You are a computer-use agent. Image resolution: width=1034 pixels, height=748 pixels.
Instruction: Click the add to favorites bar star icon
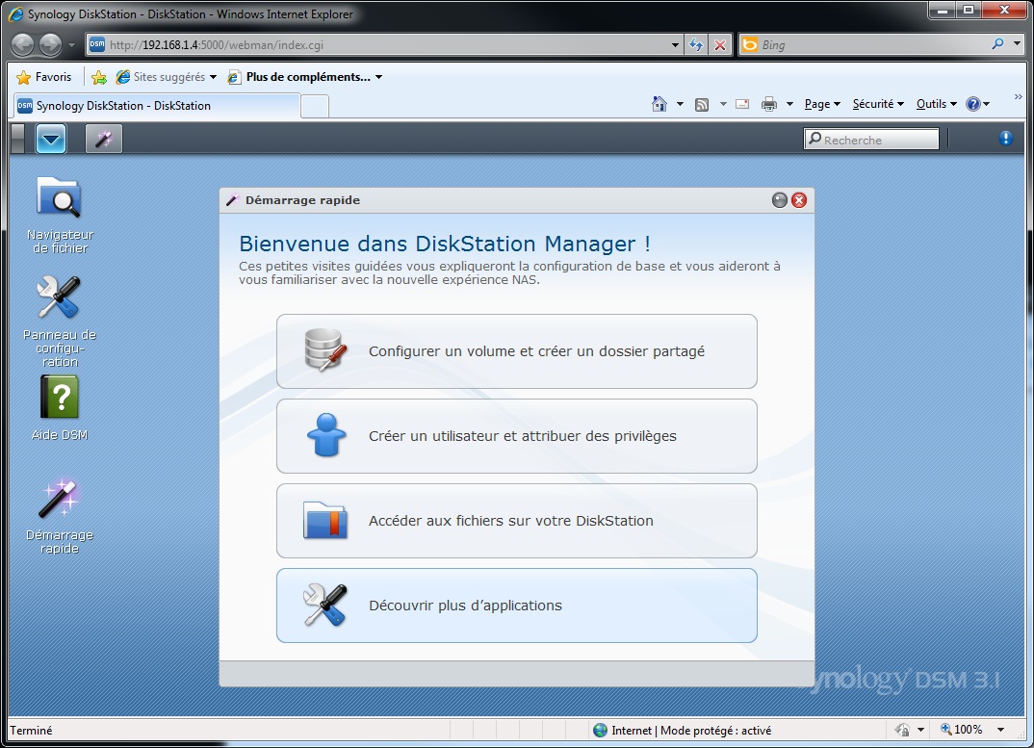click(x=99, y=77)
